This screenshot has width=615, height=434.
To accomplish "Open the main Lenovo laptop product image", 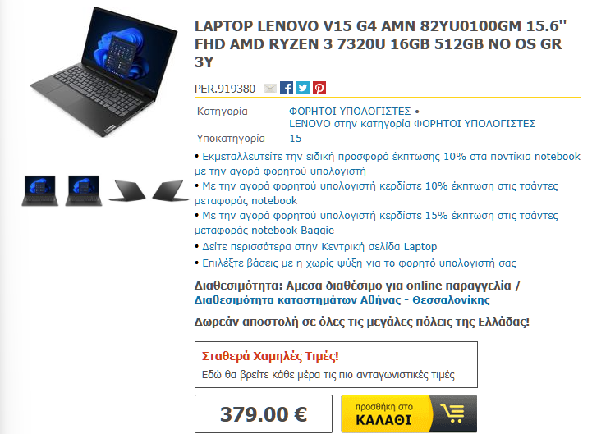I will tap(104, 73).
